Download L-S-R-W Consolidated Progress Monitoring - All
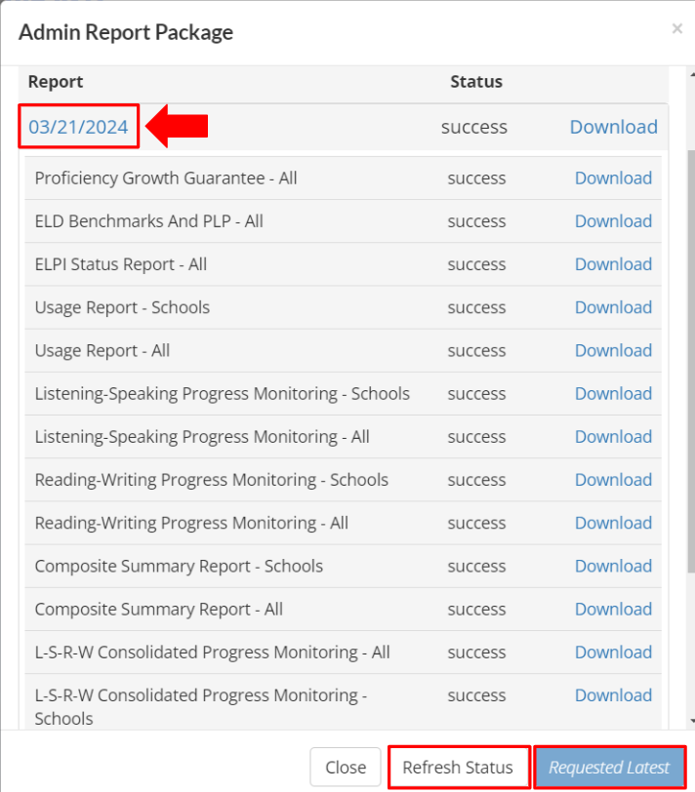 pos(613,653)
